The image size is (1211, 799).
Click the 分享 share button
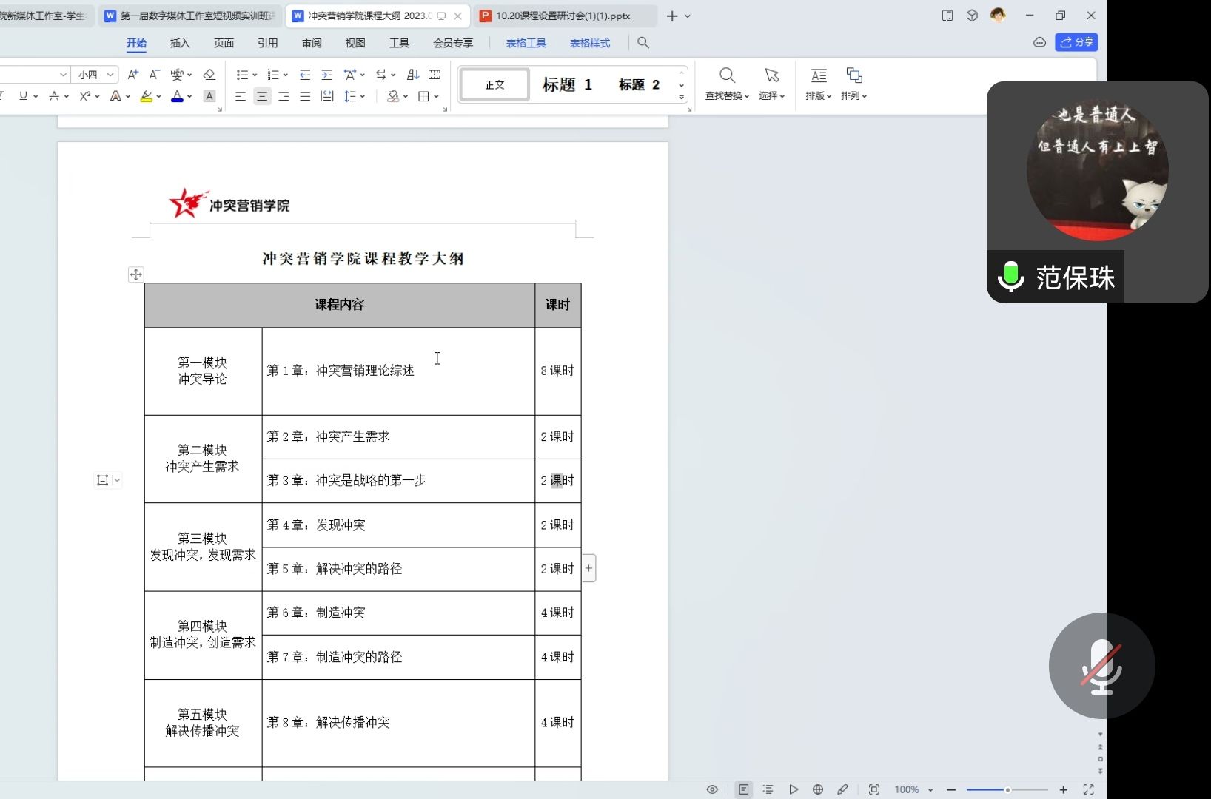1076,42
